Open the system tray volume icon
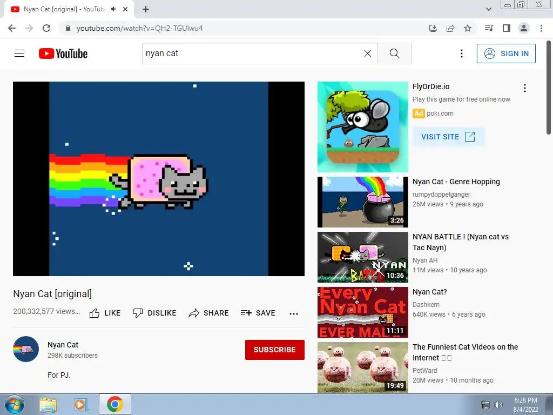This screenshot has width=553, height=415. [x=498, y=405]
